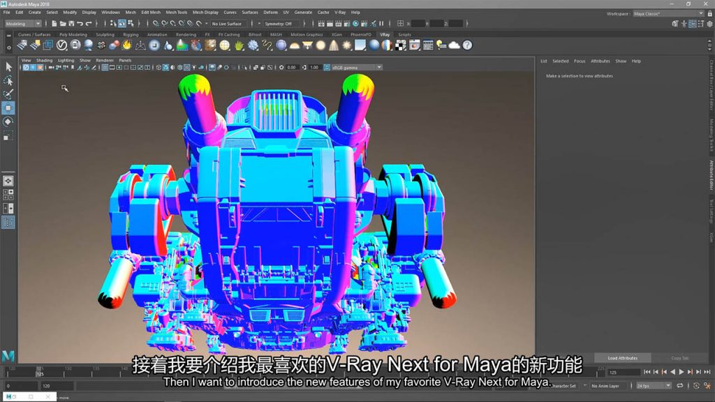Open Attribute Editor Focus menu

coord(579,61)
